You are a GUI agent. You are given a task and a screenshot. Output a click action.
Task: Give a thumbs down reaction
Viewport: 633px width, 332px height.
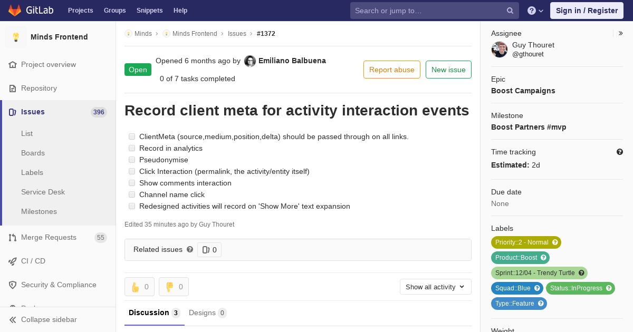tap(174, 287)
